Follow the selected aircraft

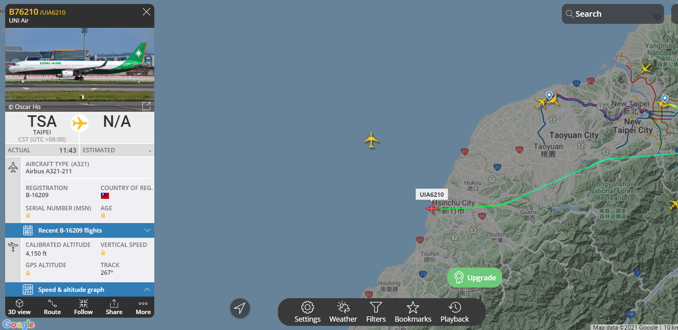(83, 307)
